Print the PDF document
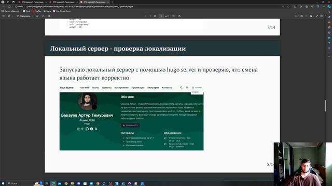This screenshot has height=186, width=332. point(301,16)
